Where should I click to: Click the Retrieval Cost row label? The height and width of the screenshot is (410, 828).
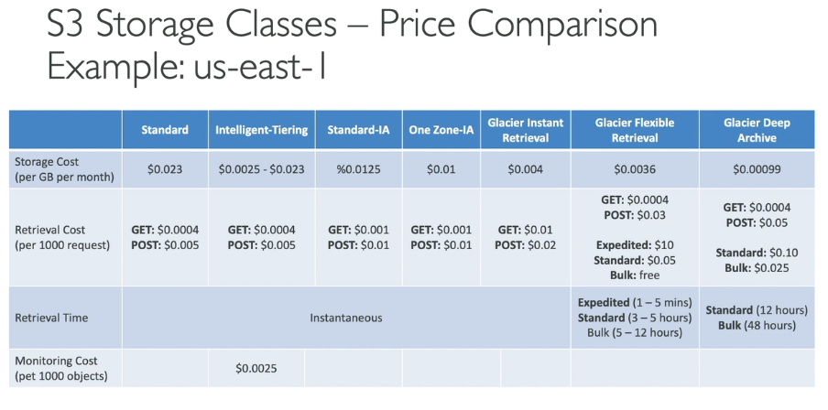click(61, 237)
